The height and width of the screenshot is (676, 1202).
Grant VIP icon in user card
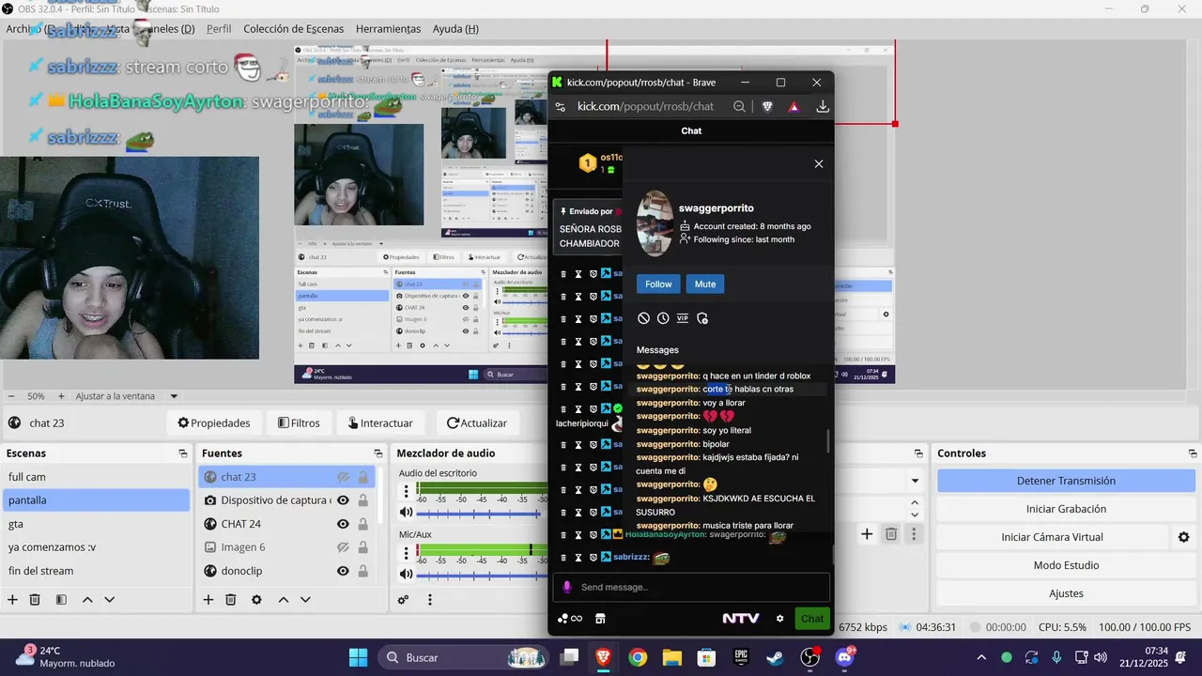(x=683, y=318)
